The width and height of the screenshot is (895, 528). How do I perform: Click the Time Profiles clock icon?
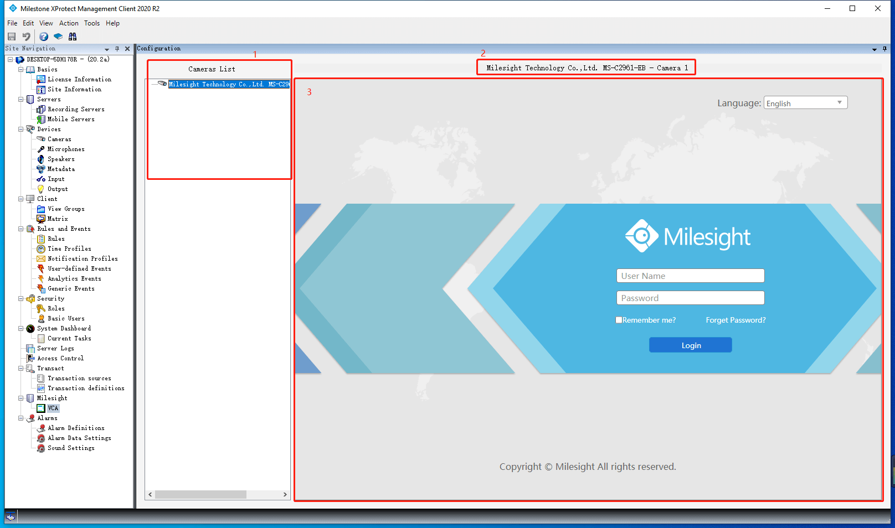(x=41, y=249)
